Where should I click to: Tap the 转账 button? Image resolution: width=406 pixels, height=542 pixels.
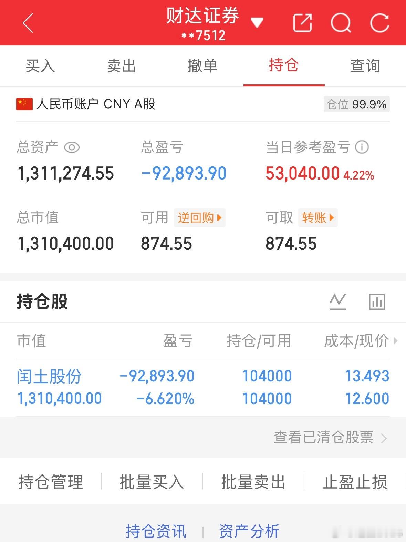318,218
